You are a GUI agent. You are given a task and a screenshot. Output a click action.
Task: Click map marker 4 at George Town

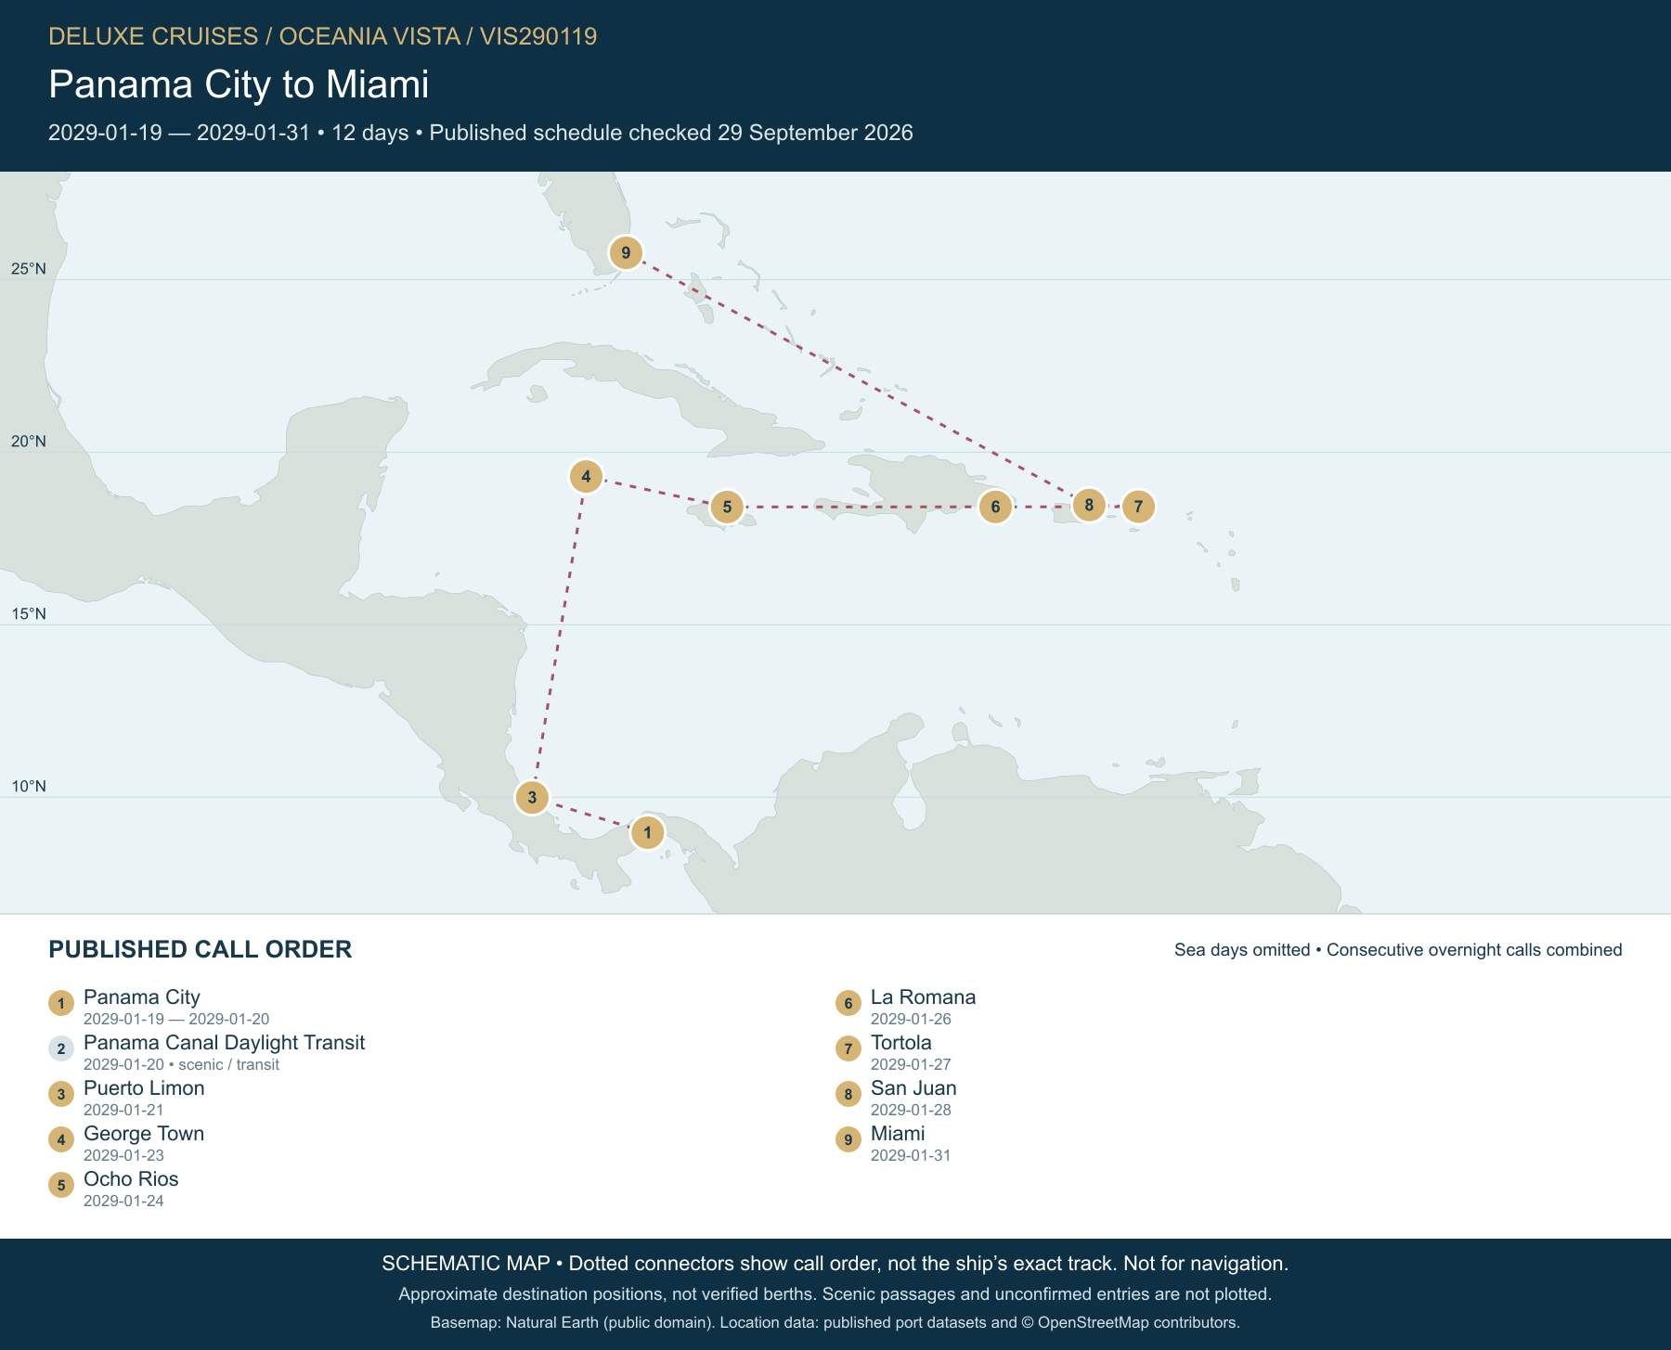[x=586, y=478]
